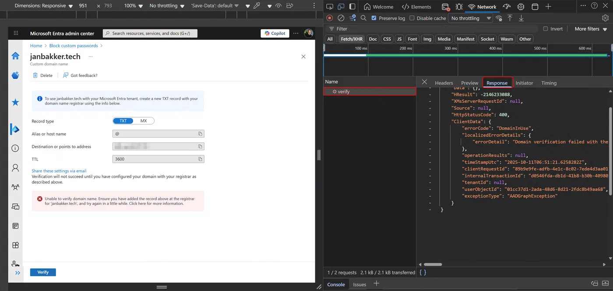The image size is (613, 291).
Task: Open the 100% zoom dropdown
Action: coord(133,6)
